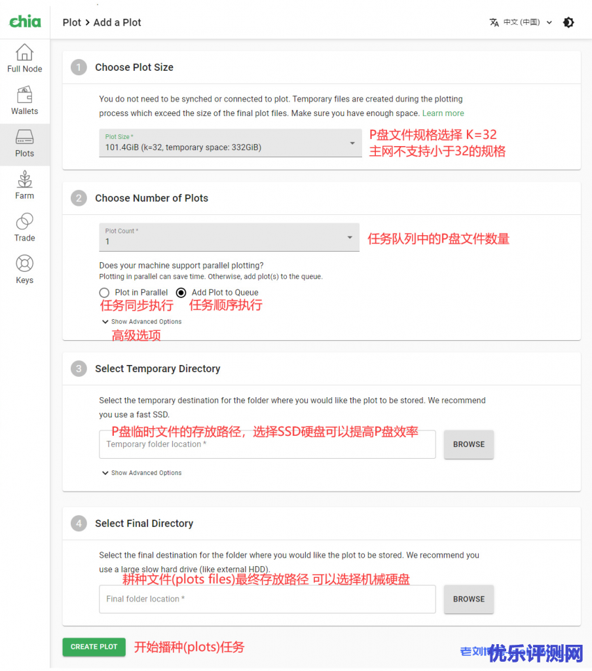Click the Temporary folder location field
The height and width of the screenshot is (671, 592).
point(267,444)
